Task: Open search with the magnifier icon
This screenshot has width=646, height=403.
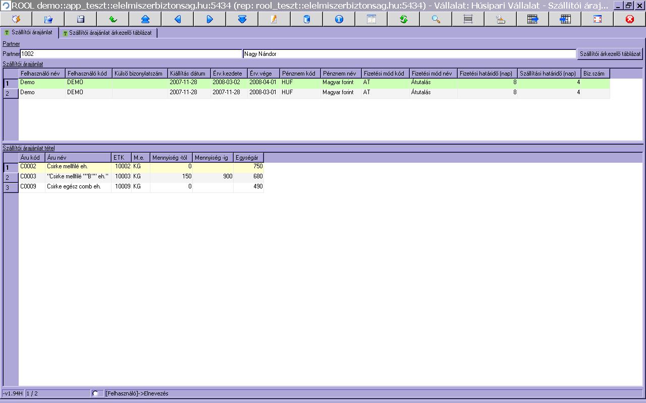Action: pos(436,19)
